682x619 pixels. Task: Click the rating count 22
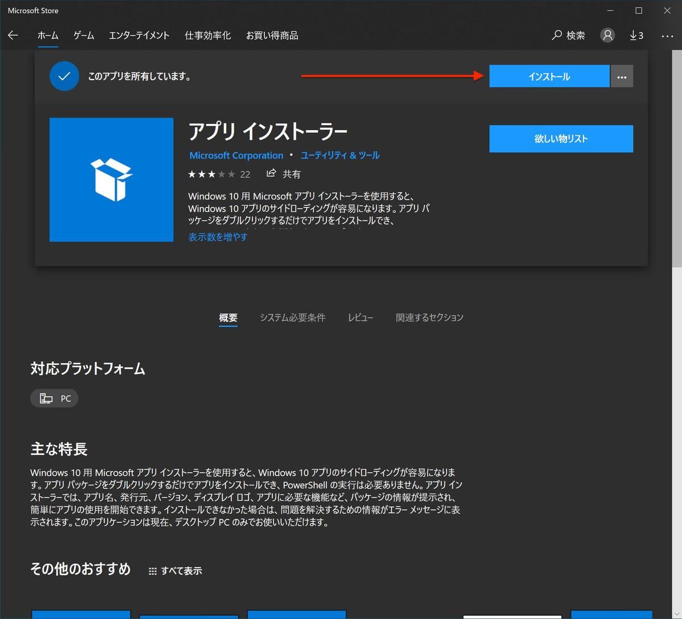[245, 175]
